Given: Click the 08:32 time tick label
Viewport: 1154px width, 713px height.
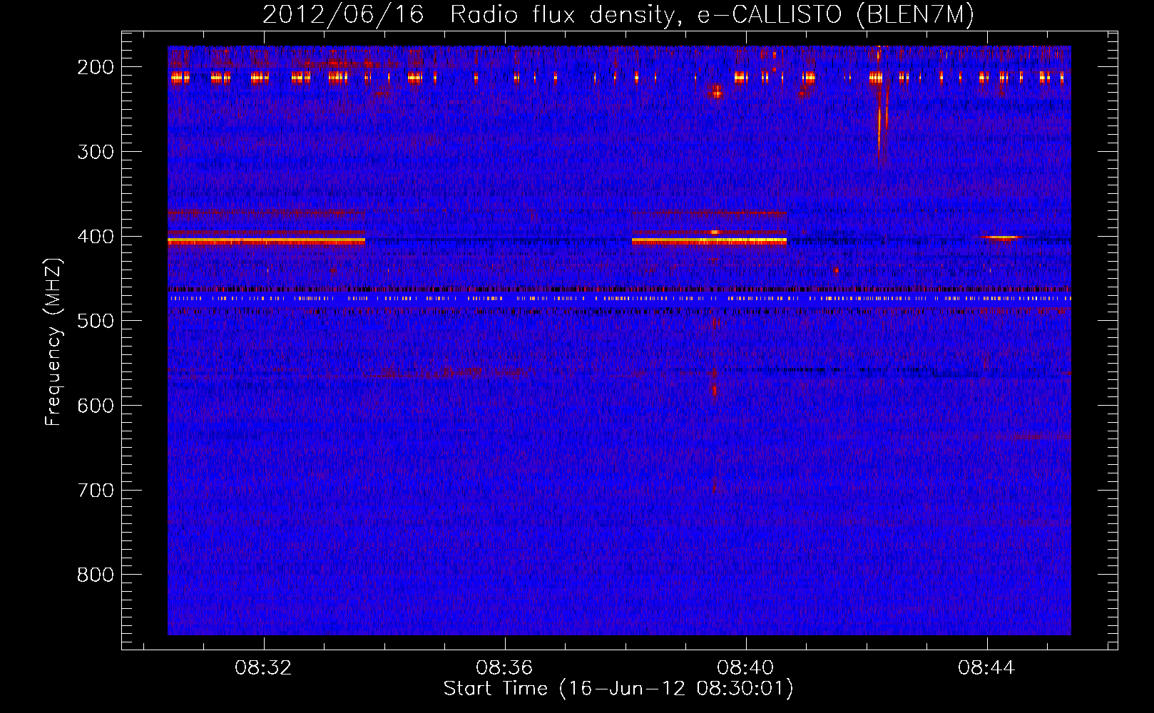Looking at the screenshot, I should pos(264,668).
